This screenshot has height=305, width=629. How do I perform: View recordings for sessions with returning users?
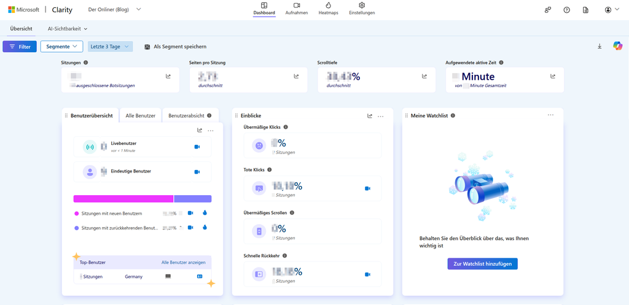(x=190, y=228)
